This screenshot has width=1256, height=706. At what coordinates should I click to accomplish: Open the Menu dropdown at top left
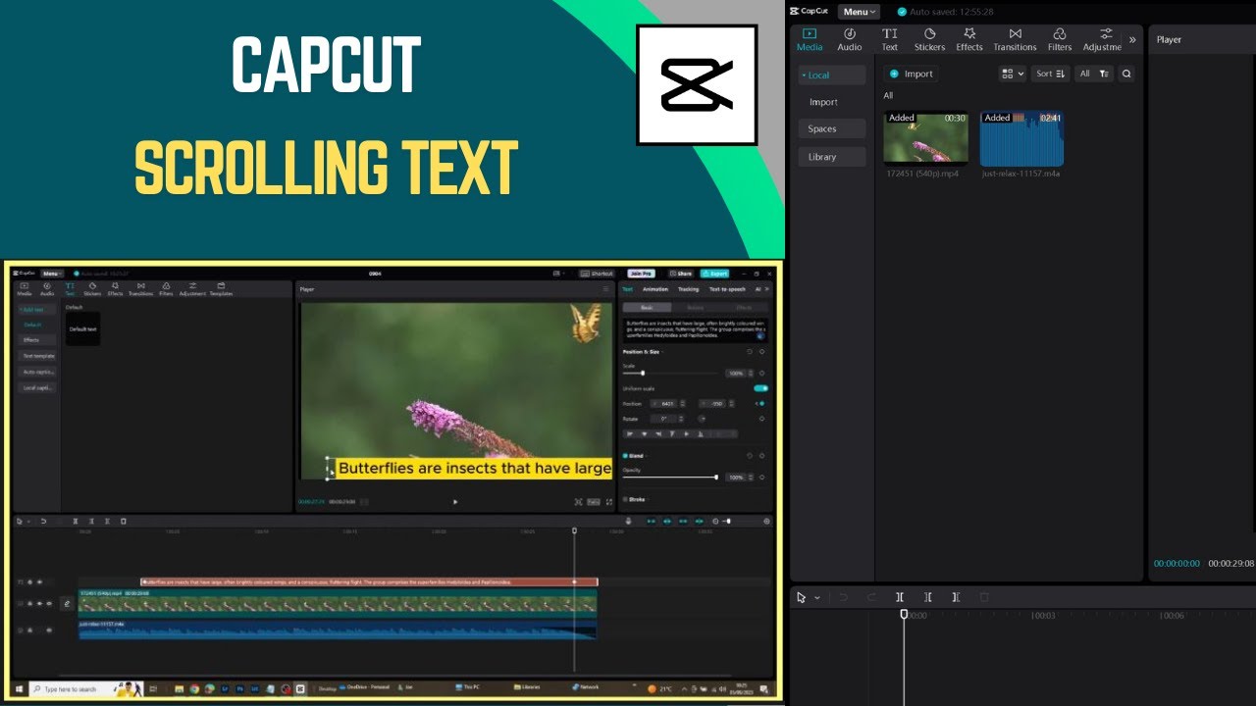pos(857,11)
